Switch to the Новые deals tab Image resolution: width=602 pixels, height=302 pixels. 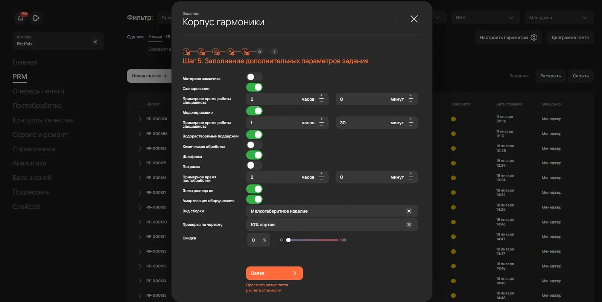click(x=155, y=37)
